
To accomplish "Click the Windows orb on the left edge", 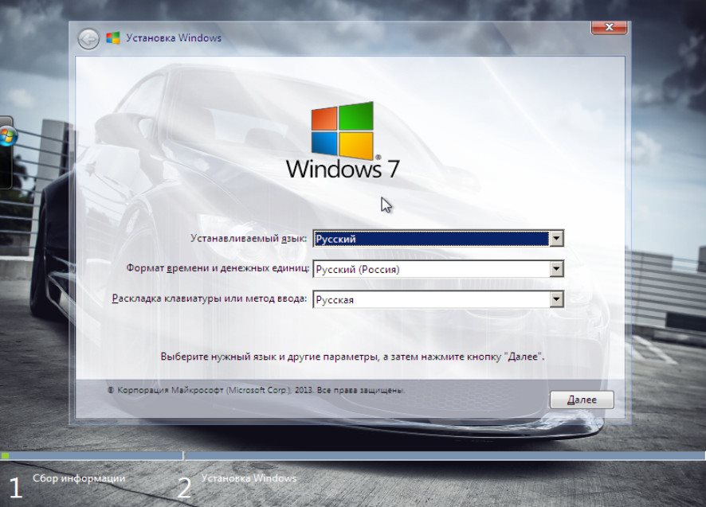I will pos(8,137).
